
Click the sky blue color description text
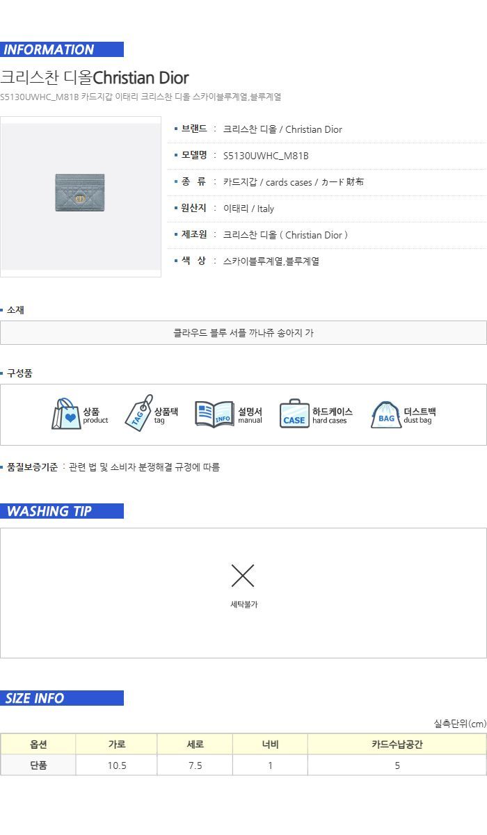[x=271, y=261]
